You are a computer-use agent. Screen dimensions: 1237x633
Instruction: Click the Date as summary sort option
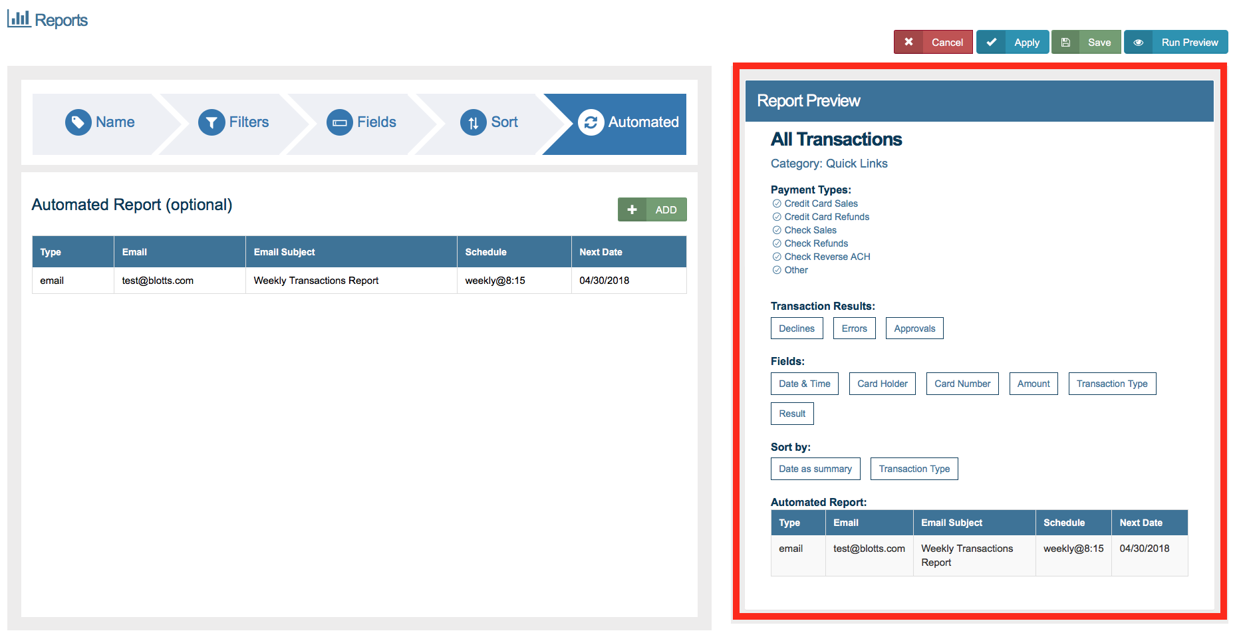point(815,468)
